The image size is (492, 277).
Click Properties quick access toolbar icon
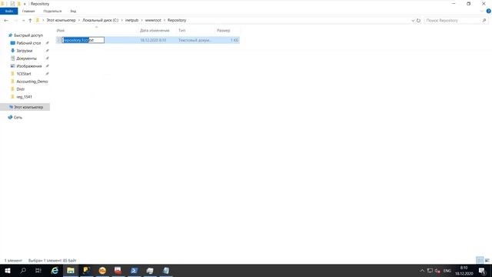[12, 4]
